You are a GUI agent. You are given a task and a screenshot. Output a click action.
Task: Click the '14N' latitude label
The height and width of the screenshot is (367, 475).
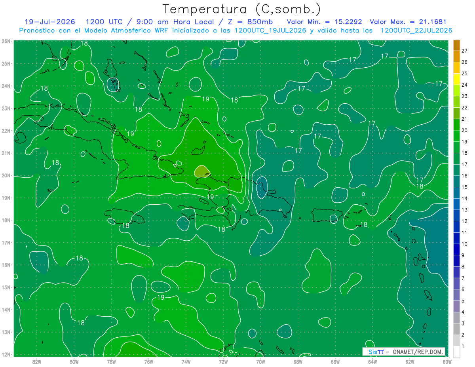point(6,310)
